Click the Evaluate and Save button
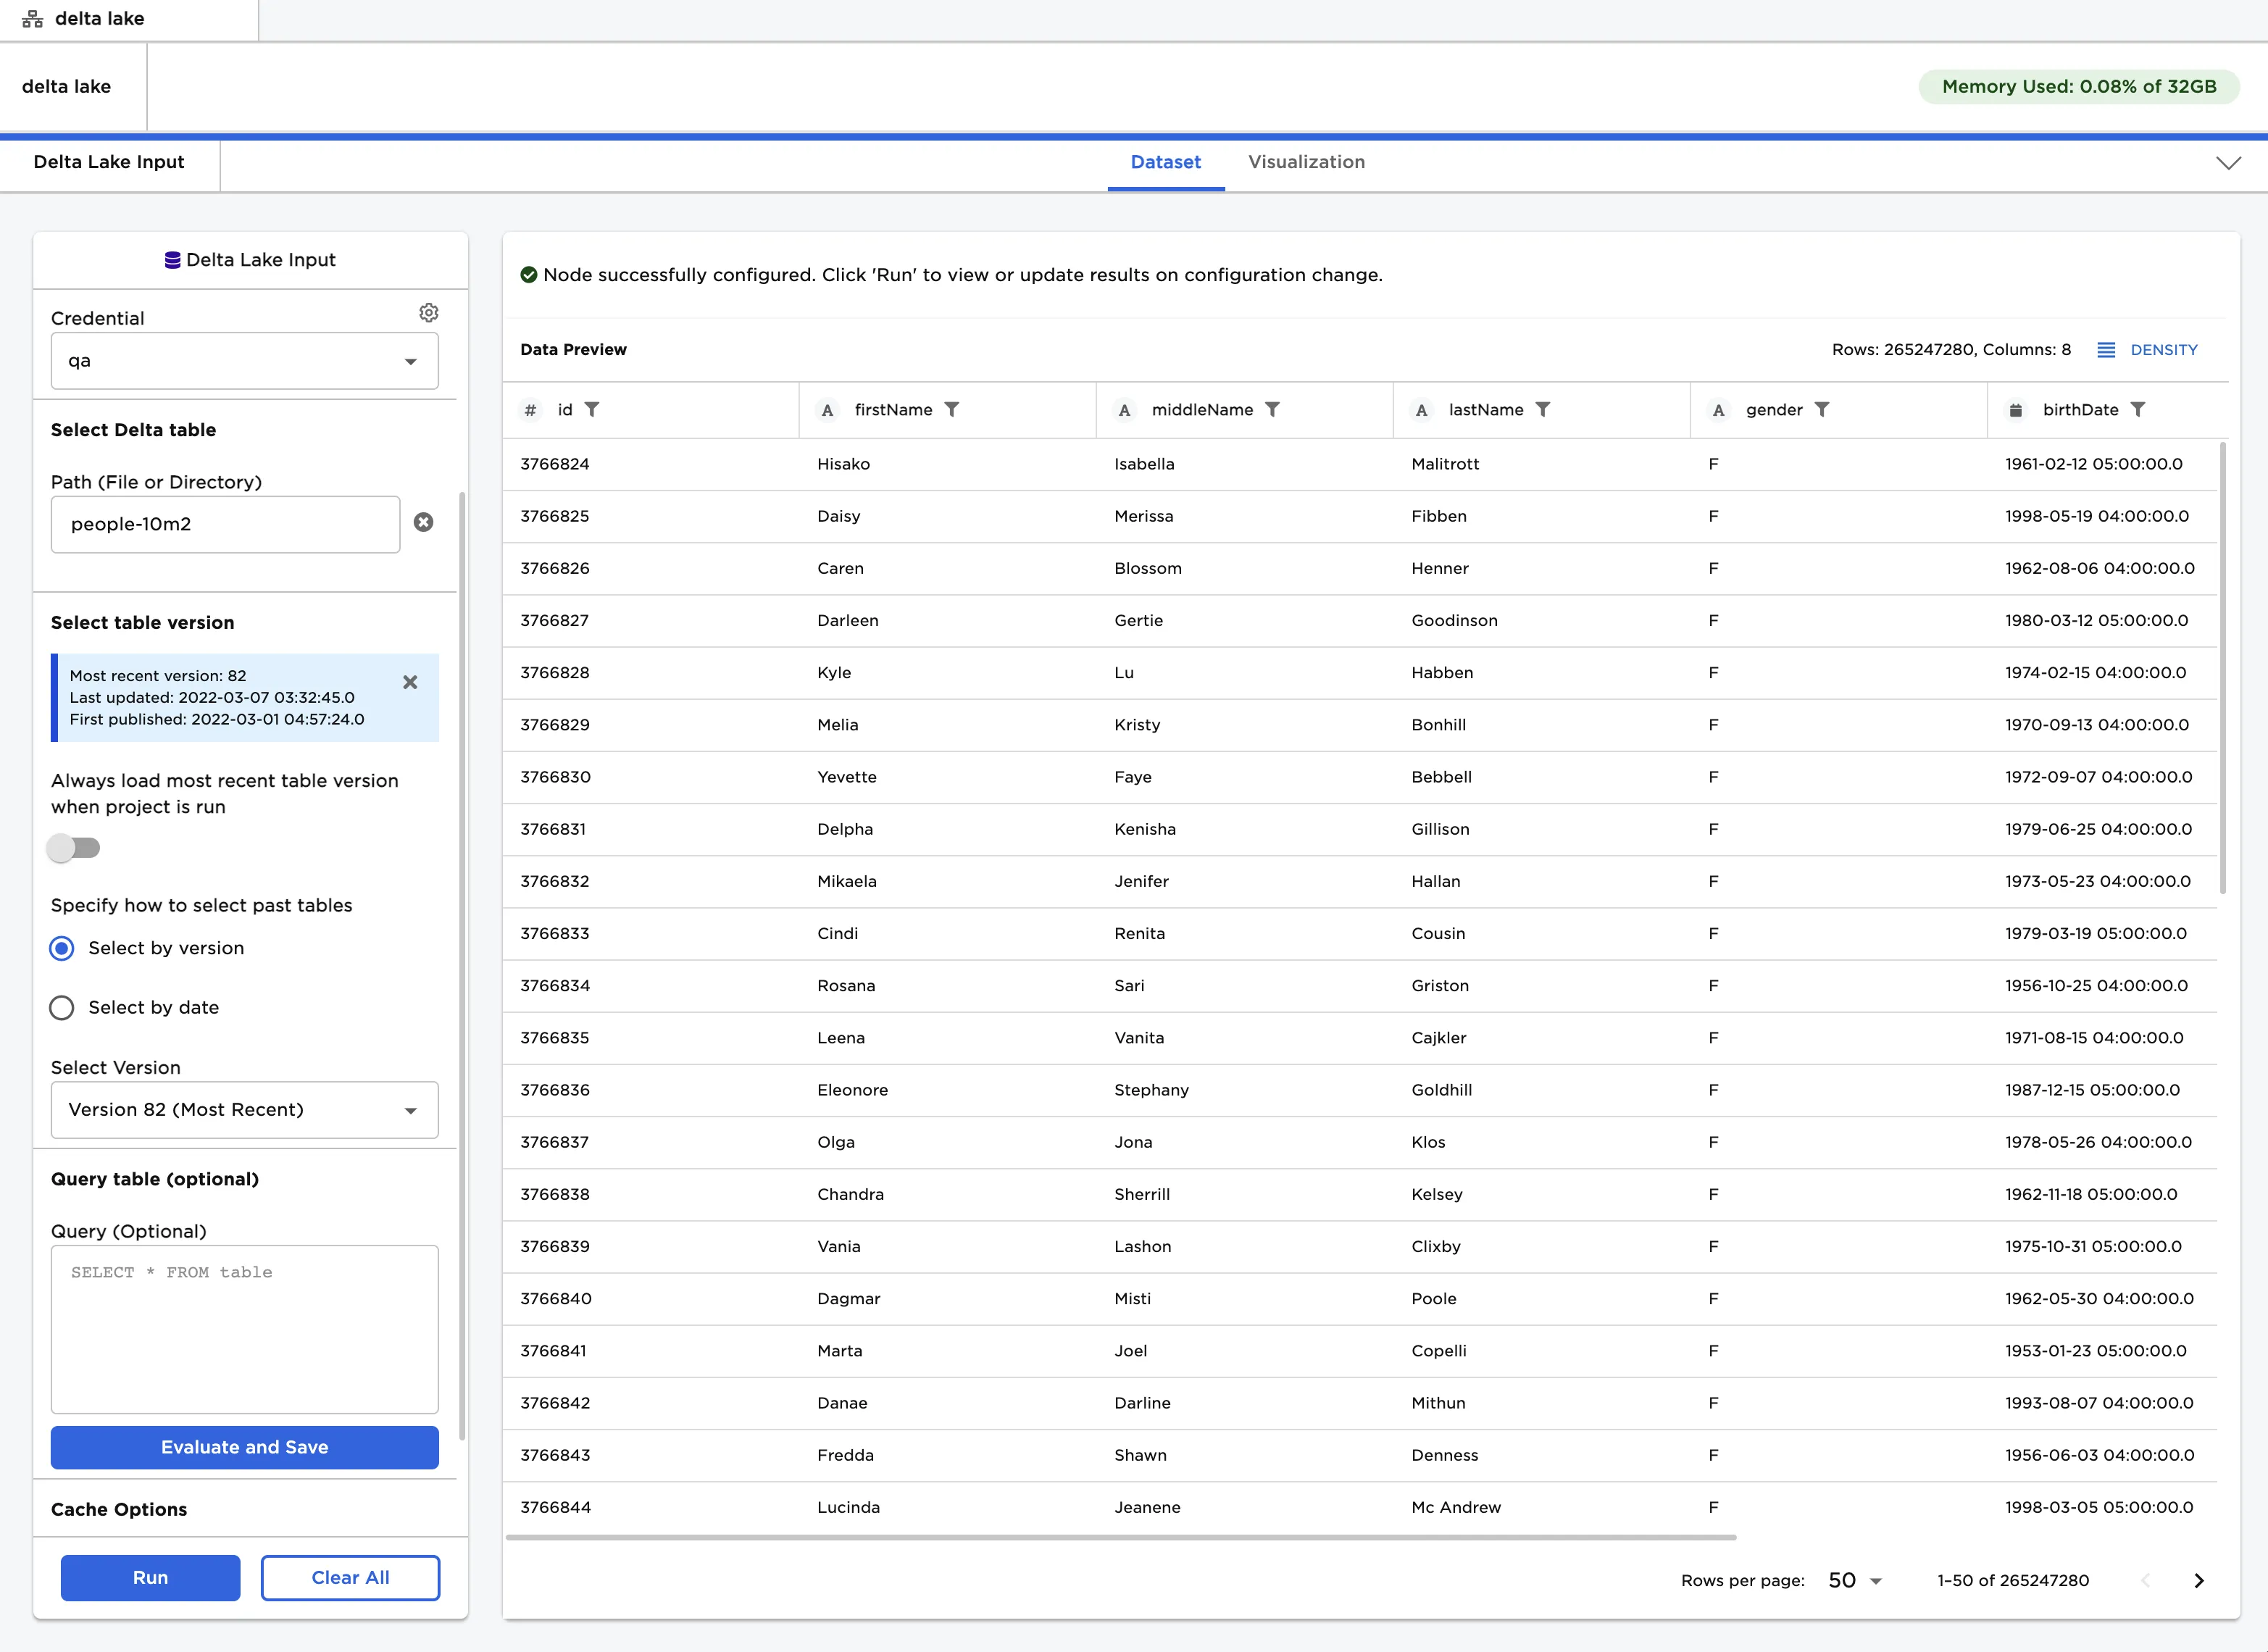The width and height of the screenshot is (2268, 1652). [244, 1447]
